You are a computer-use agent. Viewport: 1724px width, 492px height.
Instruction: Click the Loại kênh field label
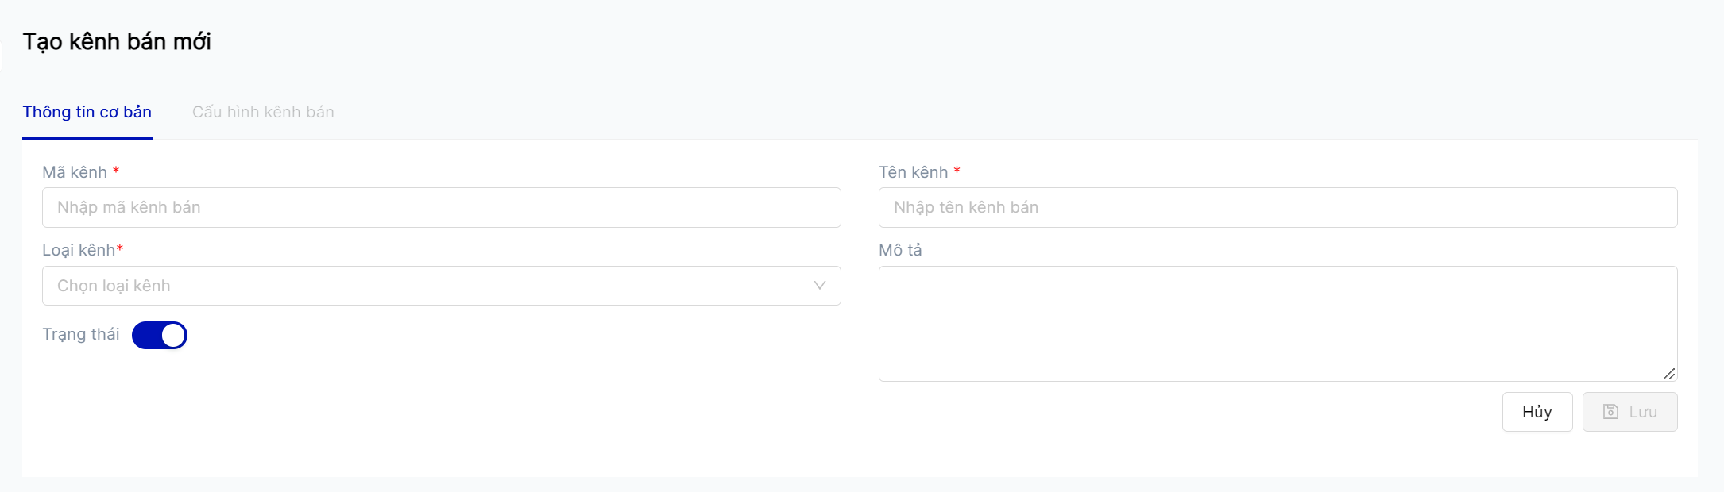pyautogui.click(x=79, y=250)
